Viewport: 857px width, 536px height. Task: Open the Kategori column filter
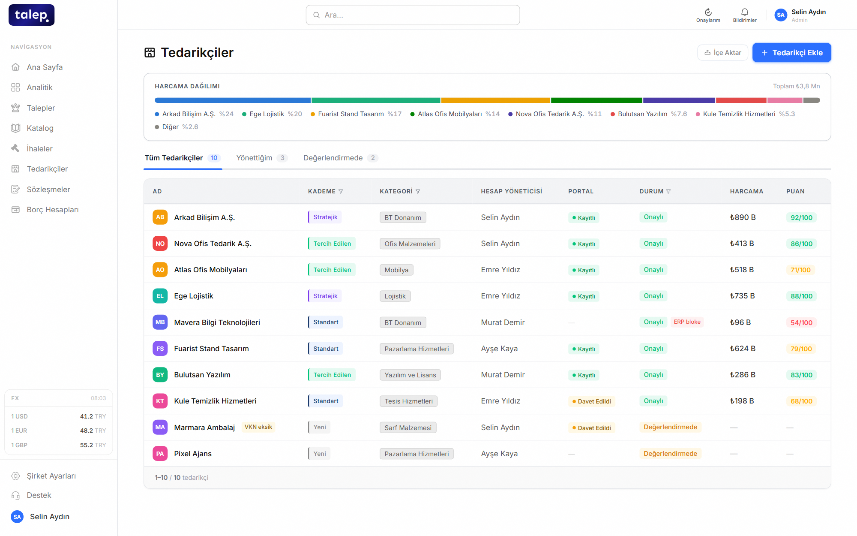pyautogui.click(x=418, y=191)
